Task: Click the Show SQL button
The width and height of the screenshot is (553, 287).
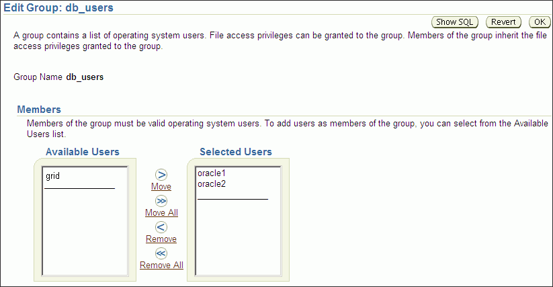Action: (455, 22)
